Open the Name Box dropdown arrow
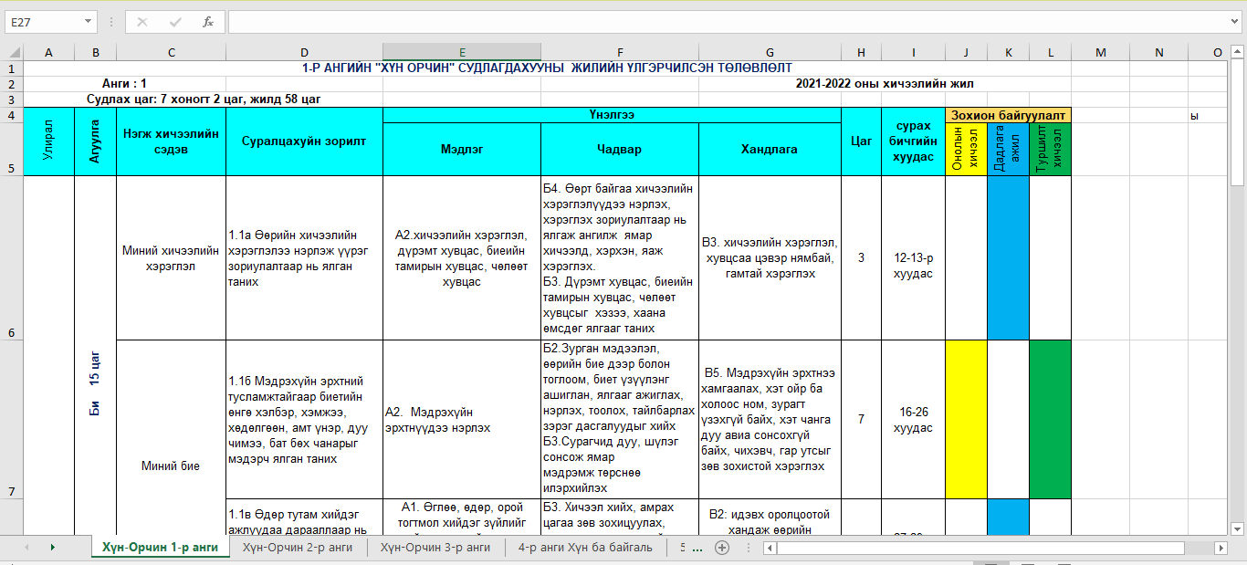1247x565 pixels. 87,22
